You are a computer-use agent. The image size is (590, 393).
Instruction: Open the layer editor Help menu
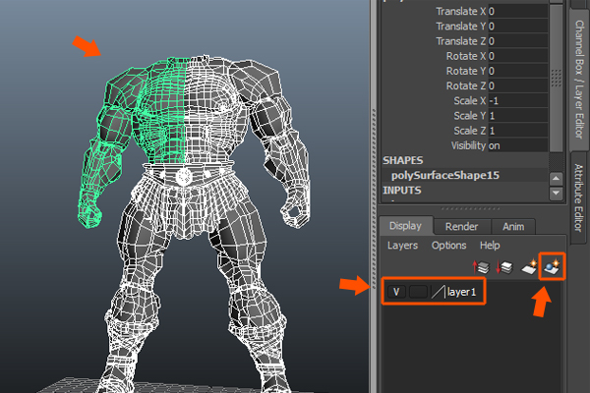[490, 245]
